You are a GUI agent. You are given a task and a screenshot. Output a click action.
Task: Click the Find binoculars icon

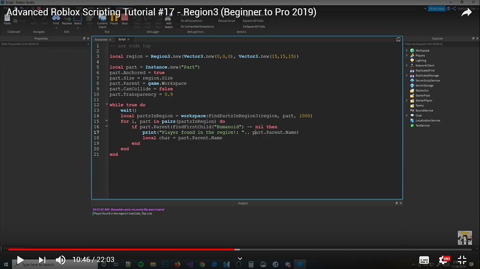(56, 19)
